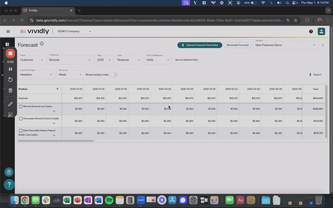Open Zoom from the dock
This screenshot has width=333, height=208.
pyautogui.click(x=140, y=200)
